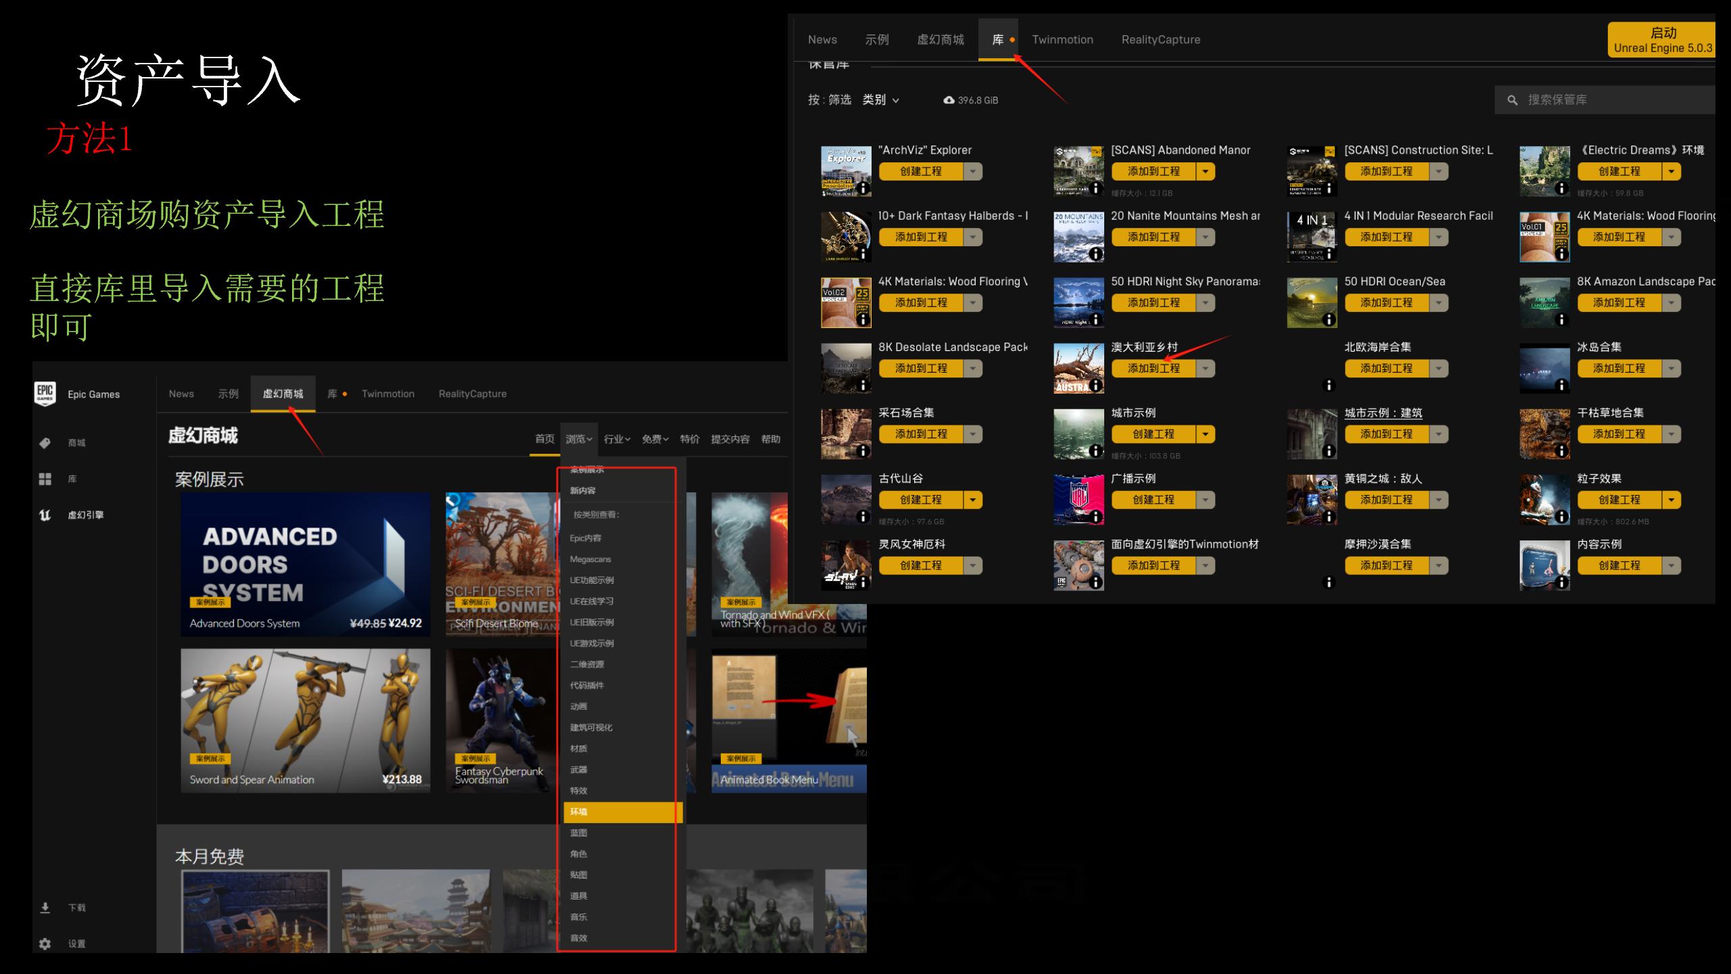Open Fantasy Cyberpunk Swordsman showcase card
This screenshot has height=974, width=1731.
tap(502, 721)
